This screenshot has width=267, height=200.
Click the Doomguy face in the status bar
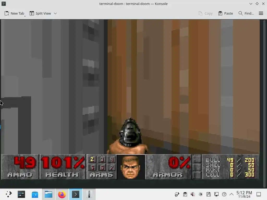pos(131,167)
